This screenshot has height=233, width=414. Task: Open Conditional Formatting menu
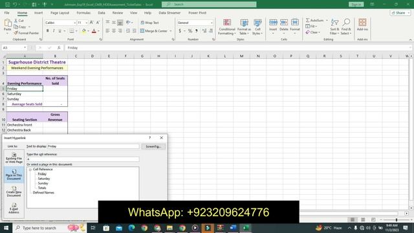pyautogui.click(x=227, y=27)
